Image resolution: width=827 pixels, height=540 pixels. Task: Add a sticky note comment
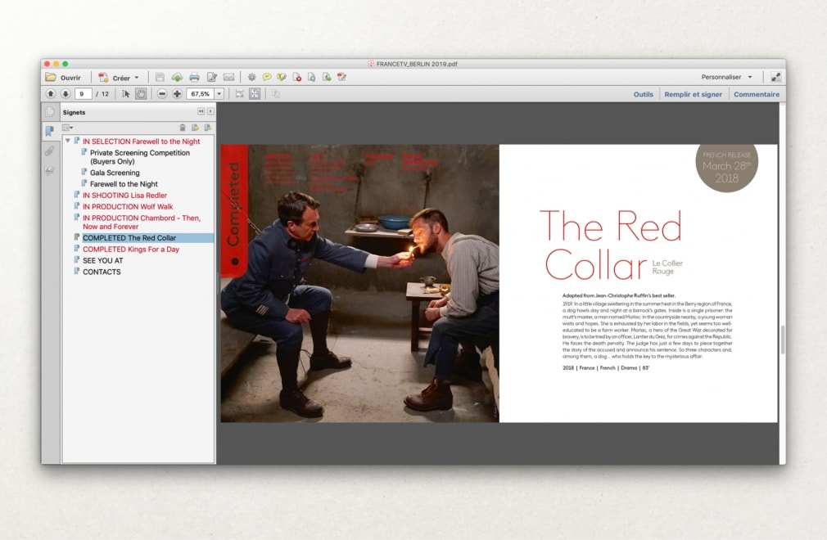coord(267,77)
